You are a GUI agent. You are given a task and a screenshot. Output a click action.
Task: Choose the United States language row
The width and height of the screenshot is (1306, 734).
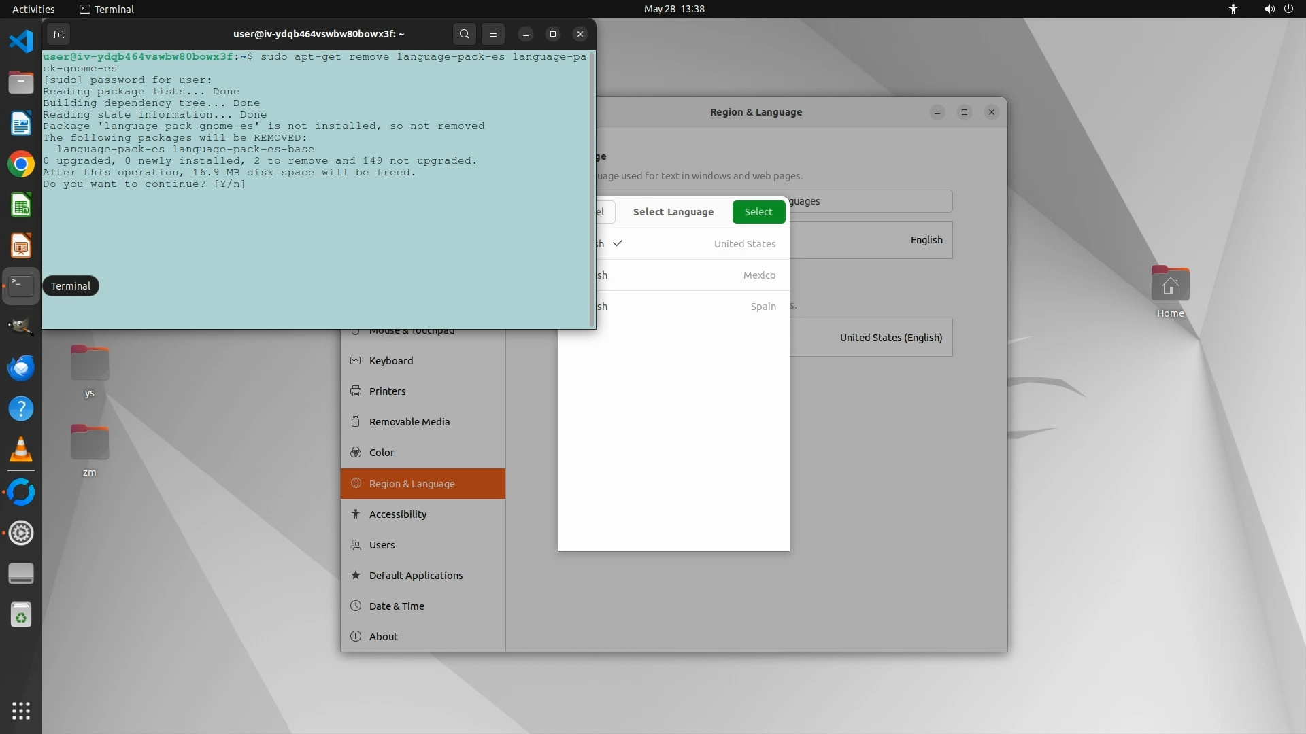[687, 244]
